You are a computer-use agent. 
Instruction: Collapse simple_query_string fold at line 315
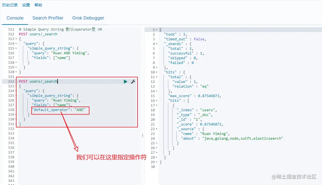tap(16, 48)
